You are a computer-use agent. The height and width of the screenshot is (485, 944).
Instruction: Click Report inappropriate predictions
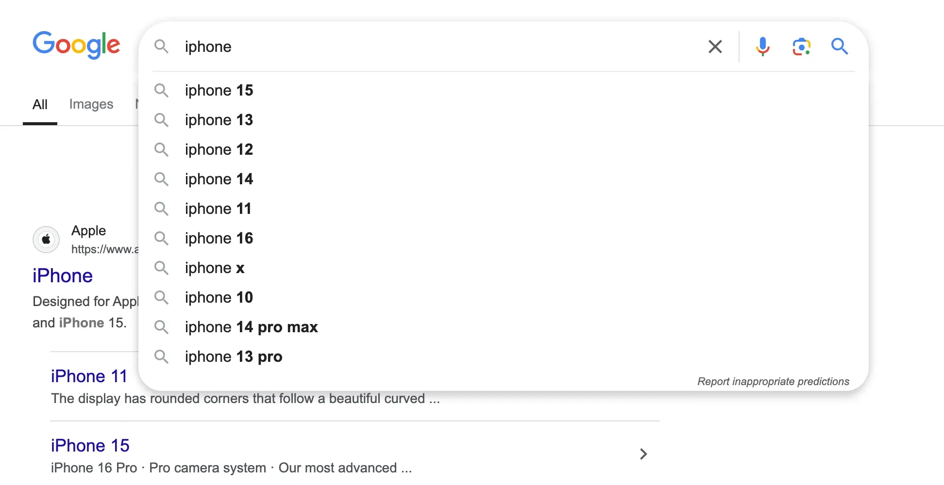click(x=773, y=381)
